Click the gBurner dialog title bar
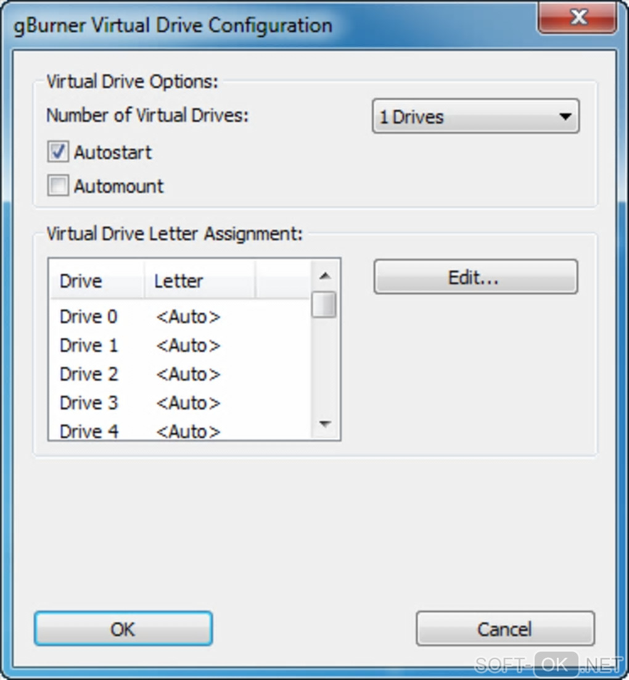 (x=247, y=25)
